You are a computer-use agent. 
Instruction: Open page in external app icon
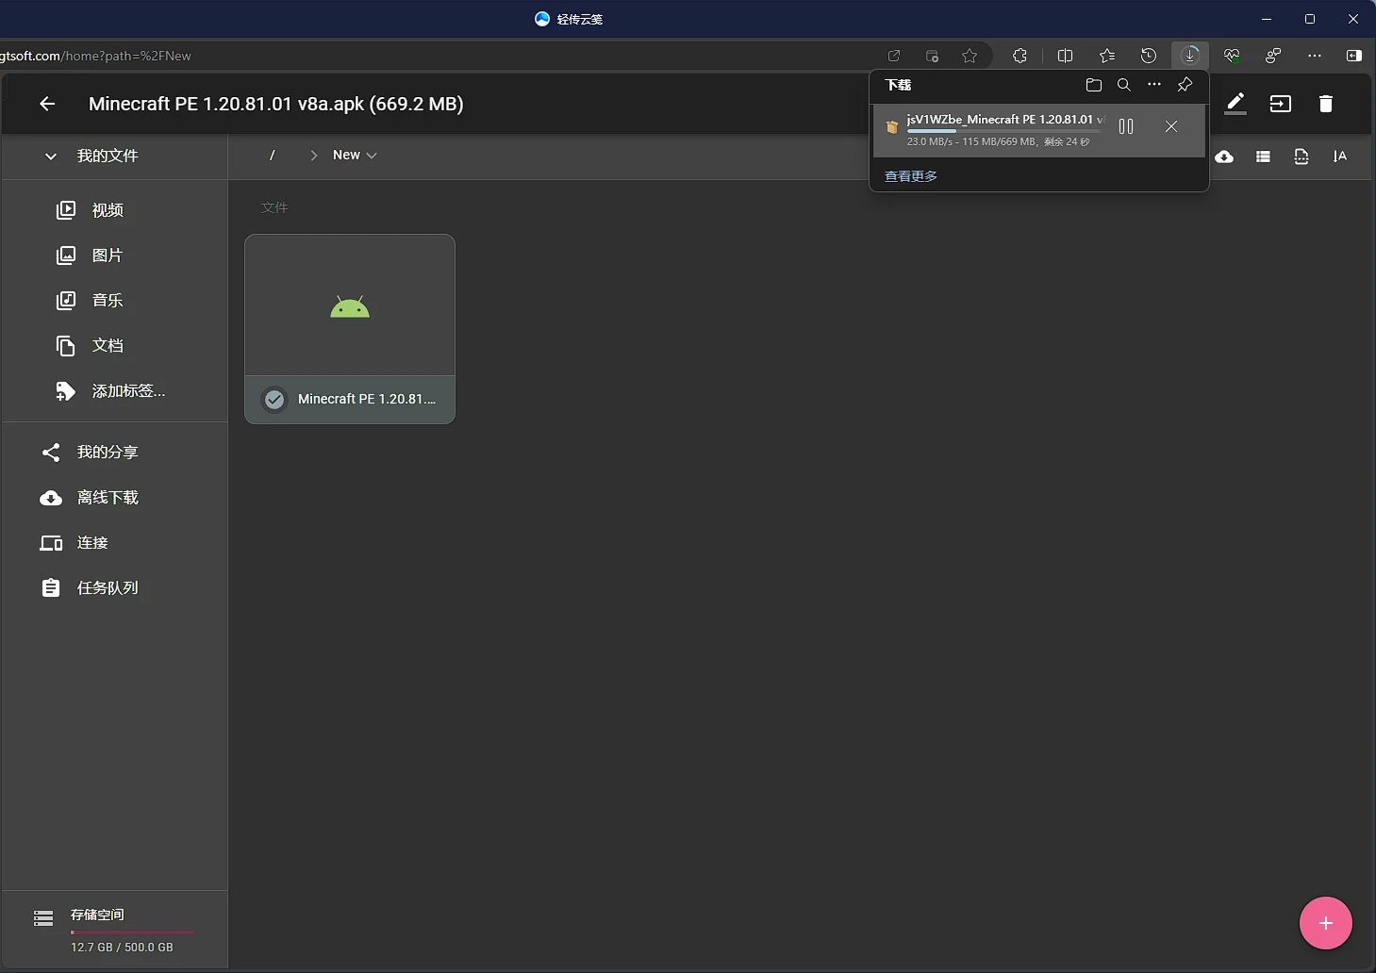point(894,56)
